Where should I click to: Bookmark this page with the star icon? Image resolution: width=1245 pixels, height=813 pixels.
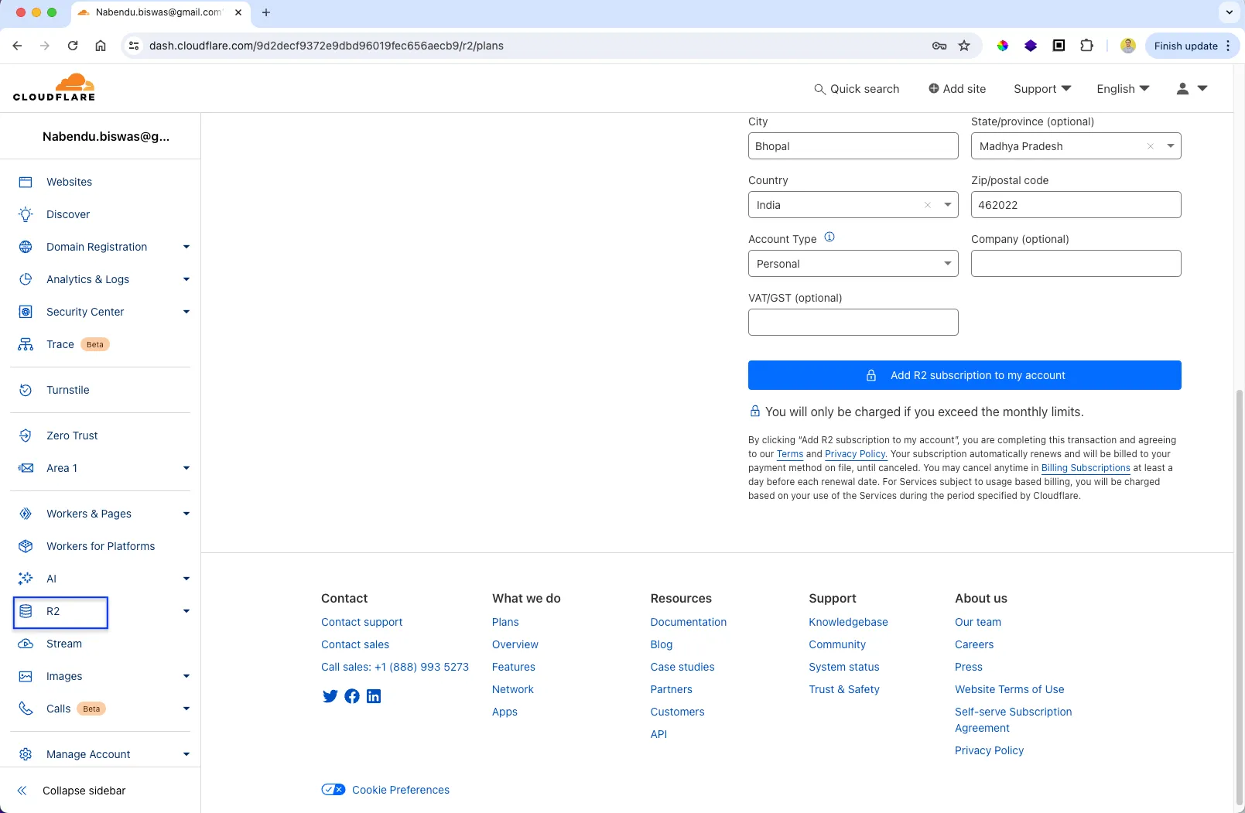coord(964,46)
